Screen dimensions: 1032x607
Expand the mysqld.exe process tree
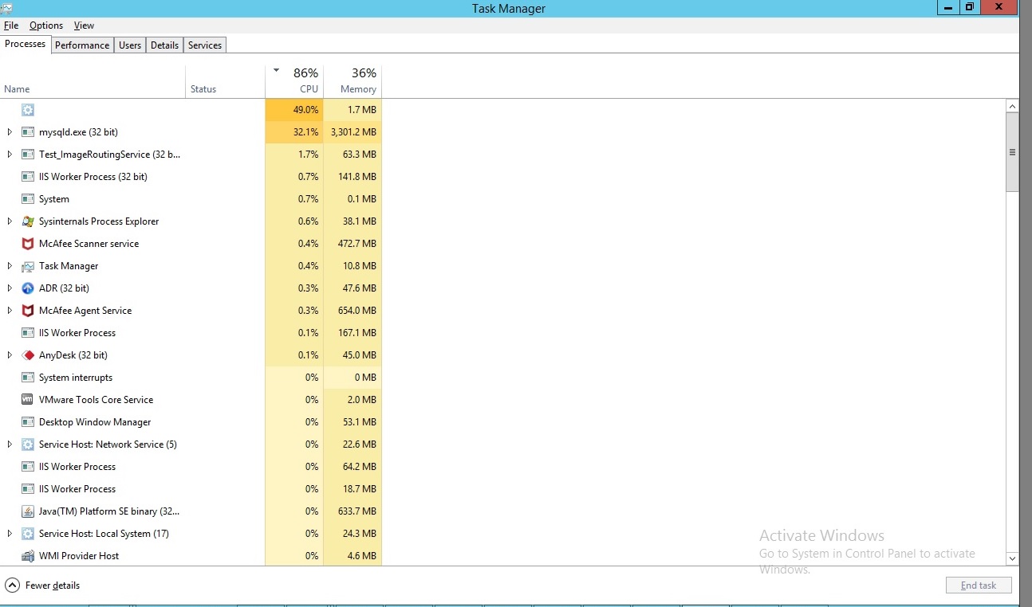click(x=8, y=132)
